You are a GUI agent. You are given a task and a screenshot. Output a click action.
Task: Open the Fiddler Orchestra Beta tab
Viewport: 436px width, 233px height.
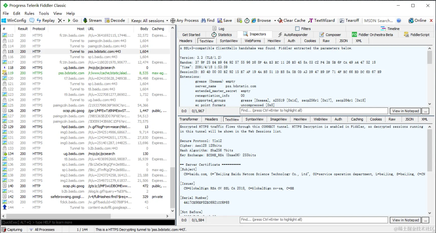[372, 35]
